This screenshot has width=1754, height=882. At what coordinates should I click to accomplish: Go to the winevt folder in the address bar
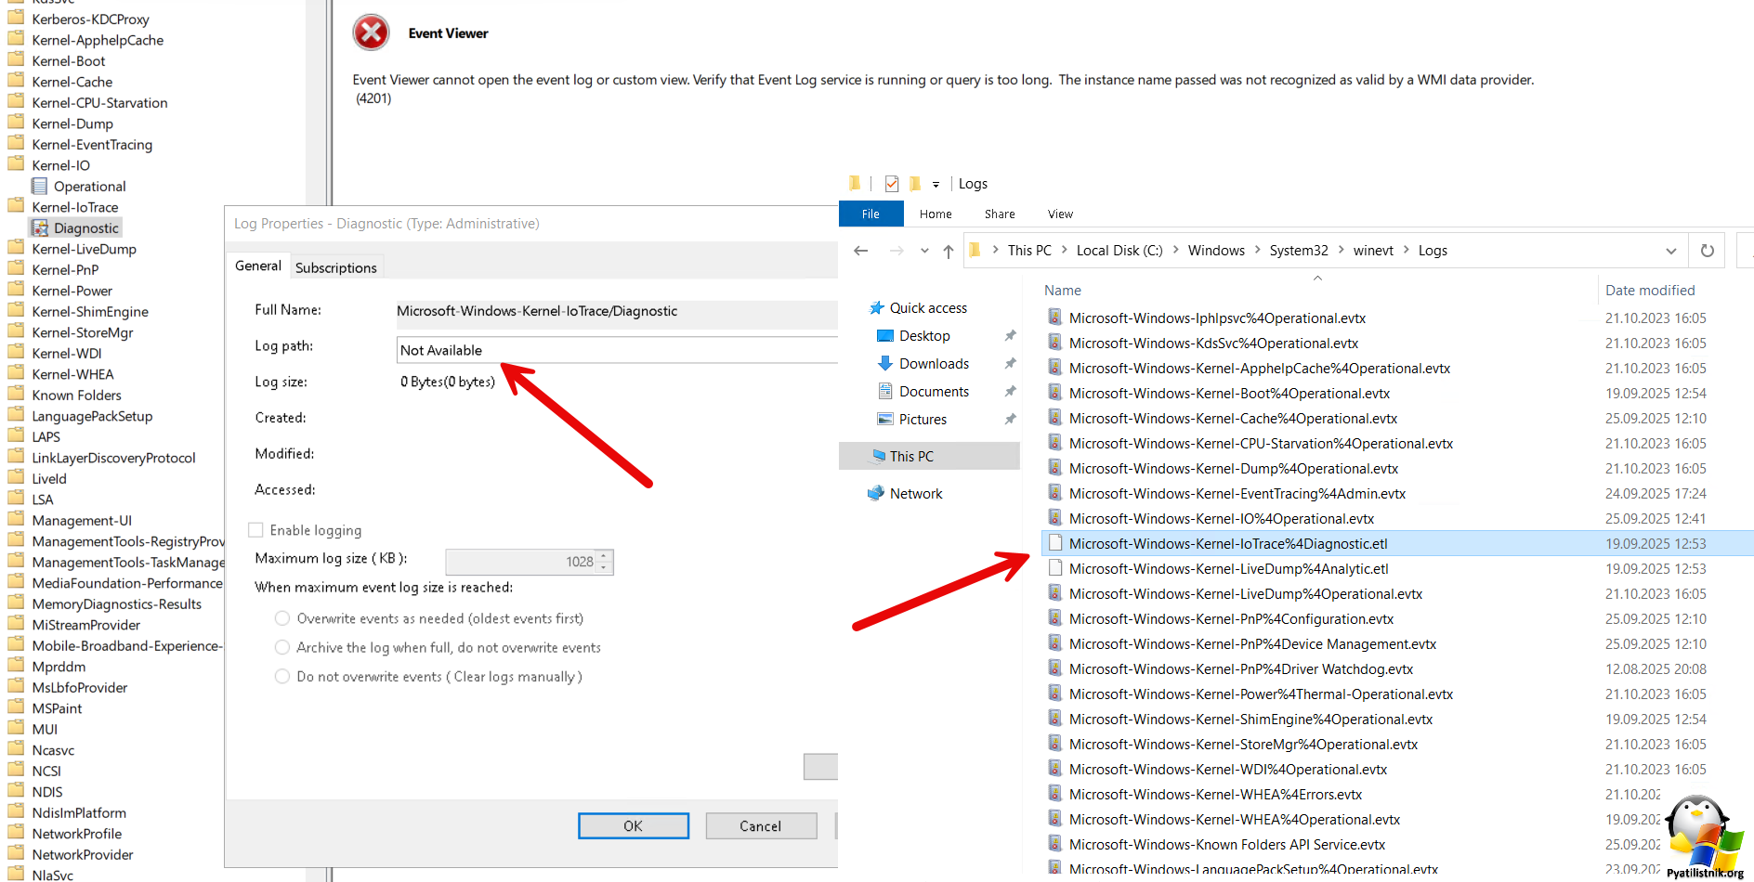tap(1373, 250)
